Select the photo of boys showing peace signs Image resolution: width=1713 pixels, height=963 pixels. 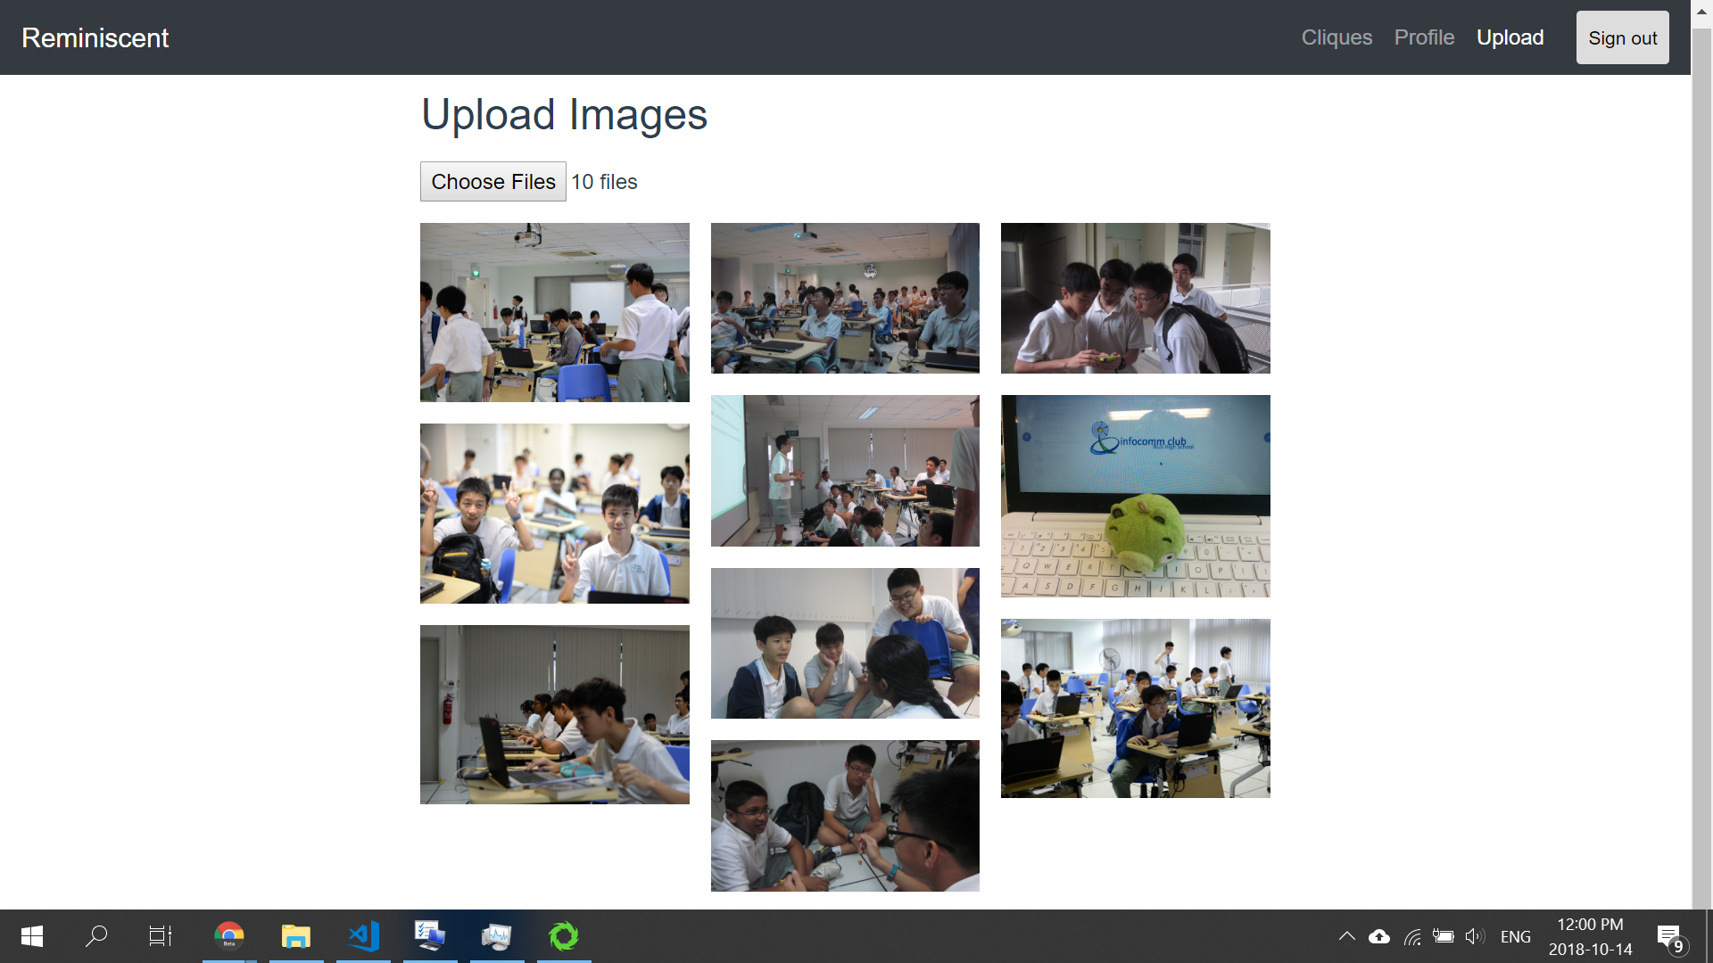(554, 514)
